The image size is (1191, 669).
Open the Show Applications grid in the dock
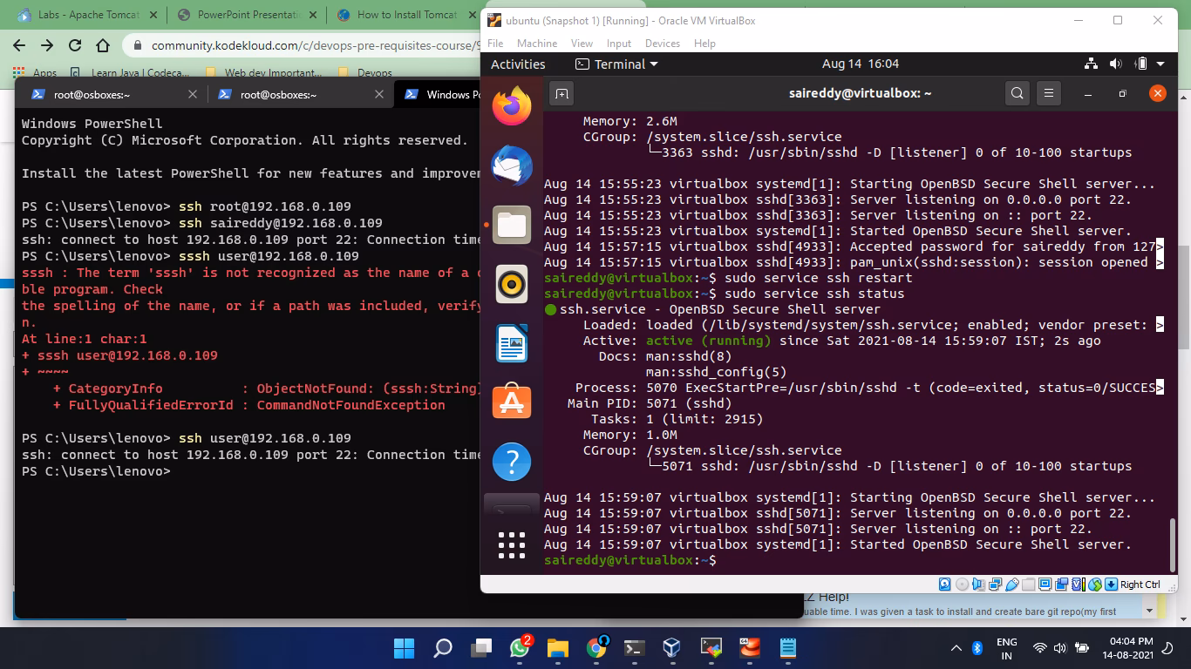(x=510, y=546)
